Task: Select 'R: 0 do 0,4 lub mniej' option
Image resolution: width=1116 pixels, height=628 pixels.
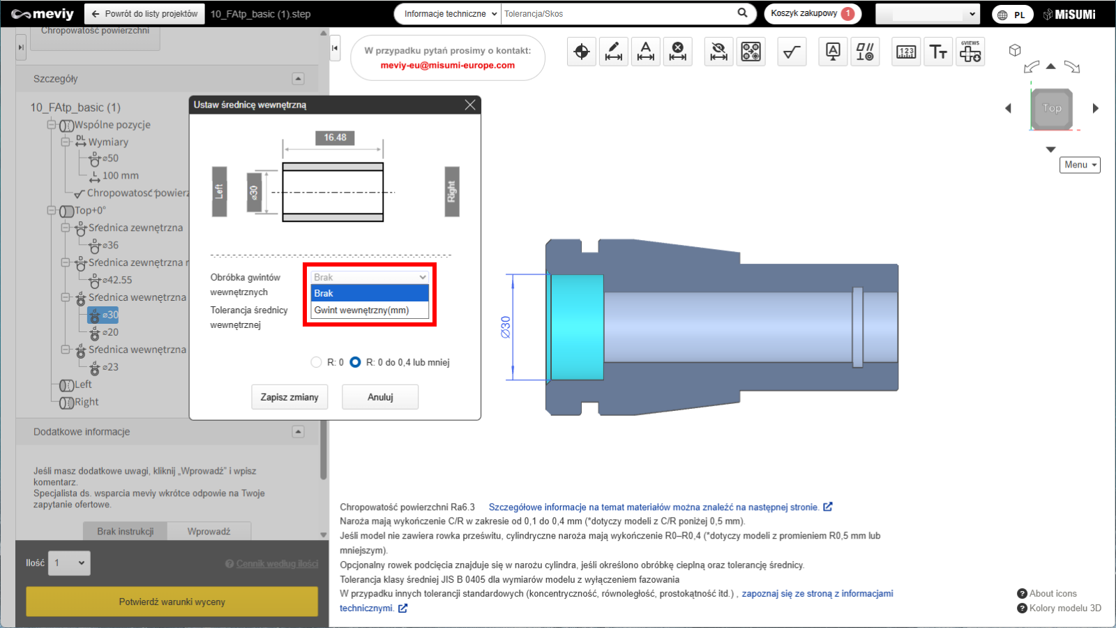Action: 356,362
